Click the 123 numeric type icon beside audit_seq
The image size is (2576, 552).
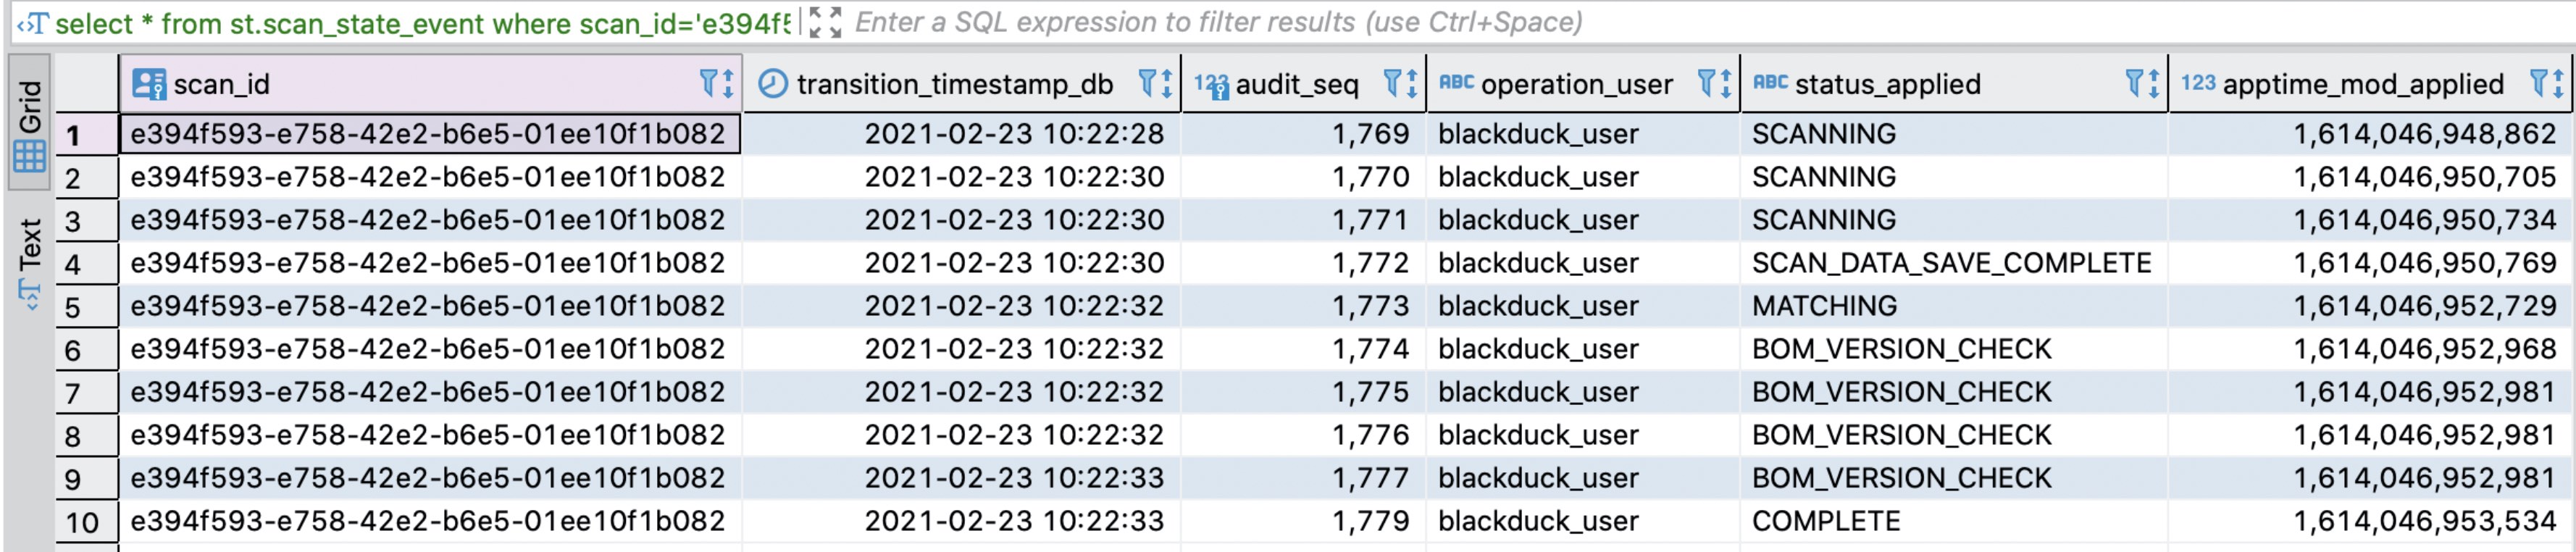coord(1208,84)
